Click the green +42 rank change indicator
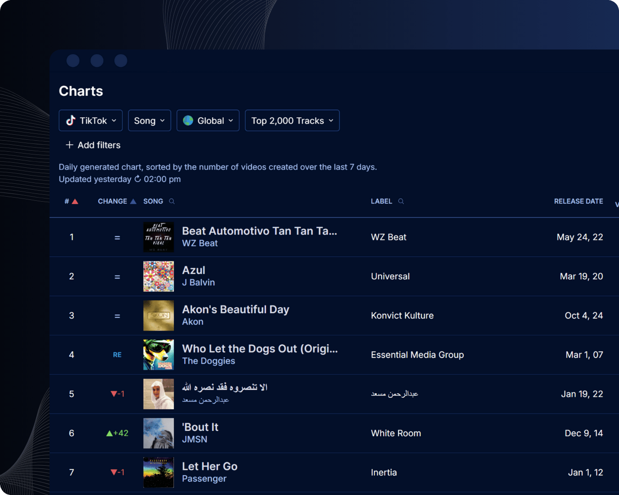The width and height of the screenshot is (619, 495). pos(117,433)
